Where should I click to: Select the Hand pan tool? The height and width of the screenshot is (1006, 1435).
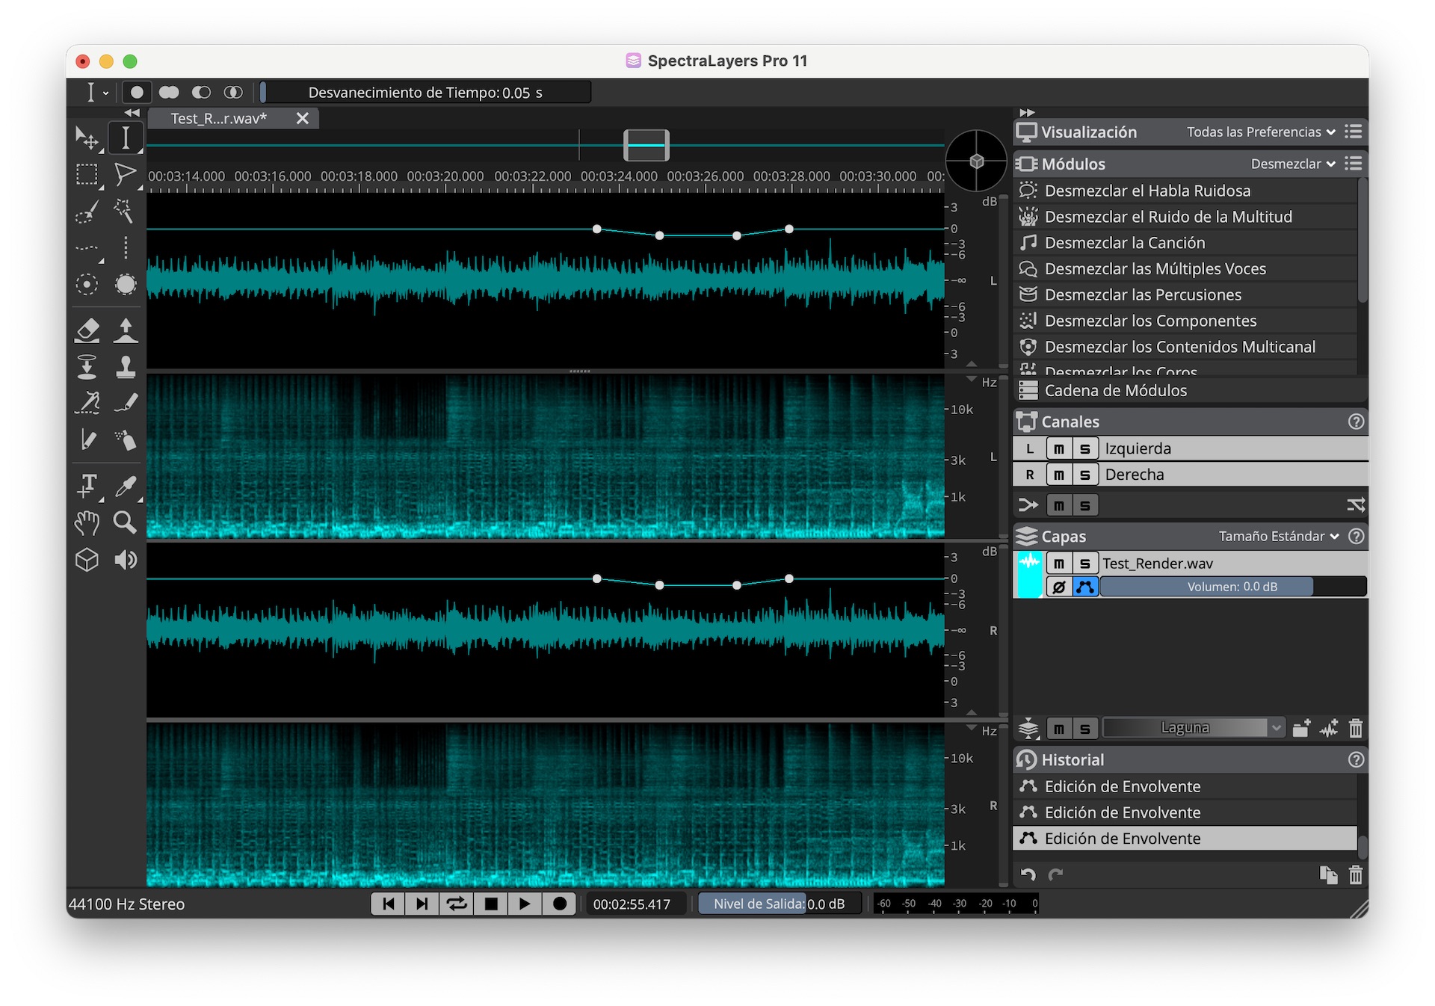click(87, 522)
